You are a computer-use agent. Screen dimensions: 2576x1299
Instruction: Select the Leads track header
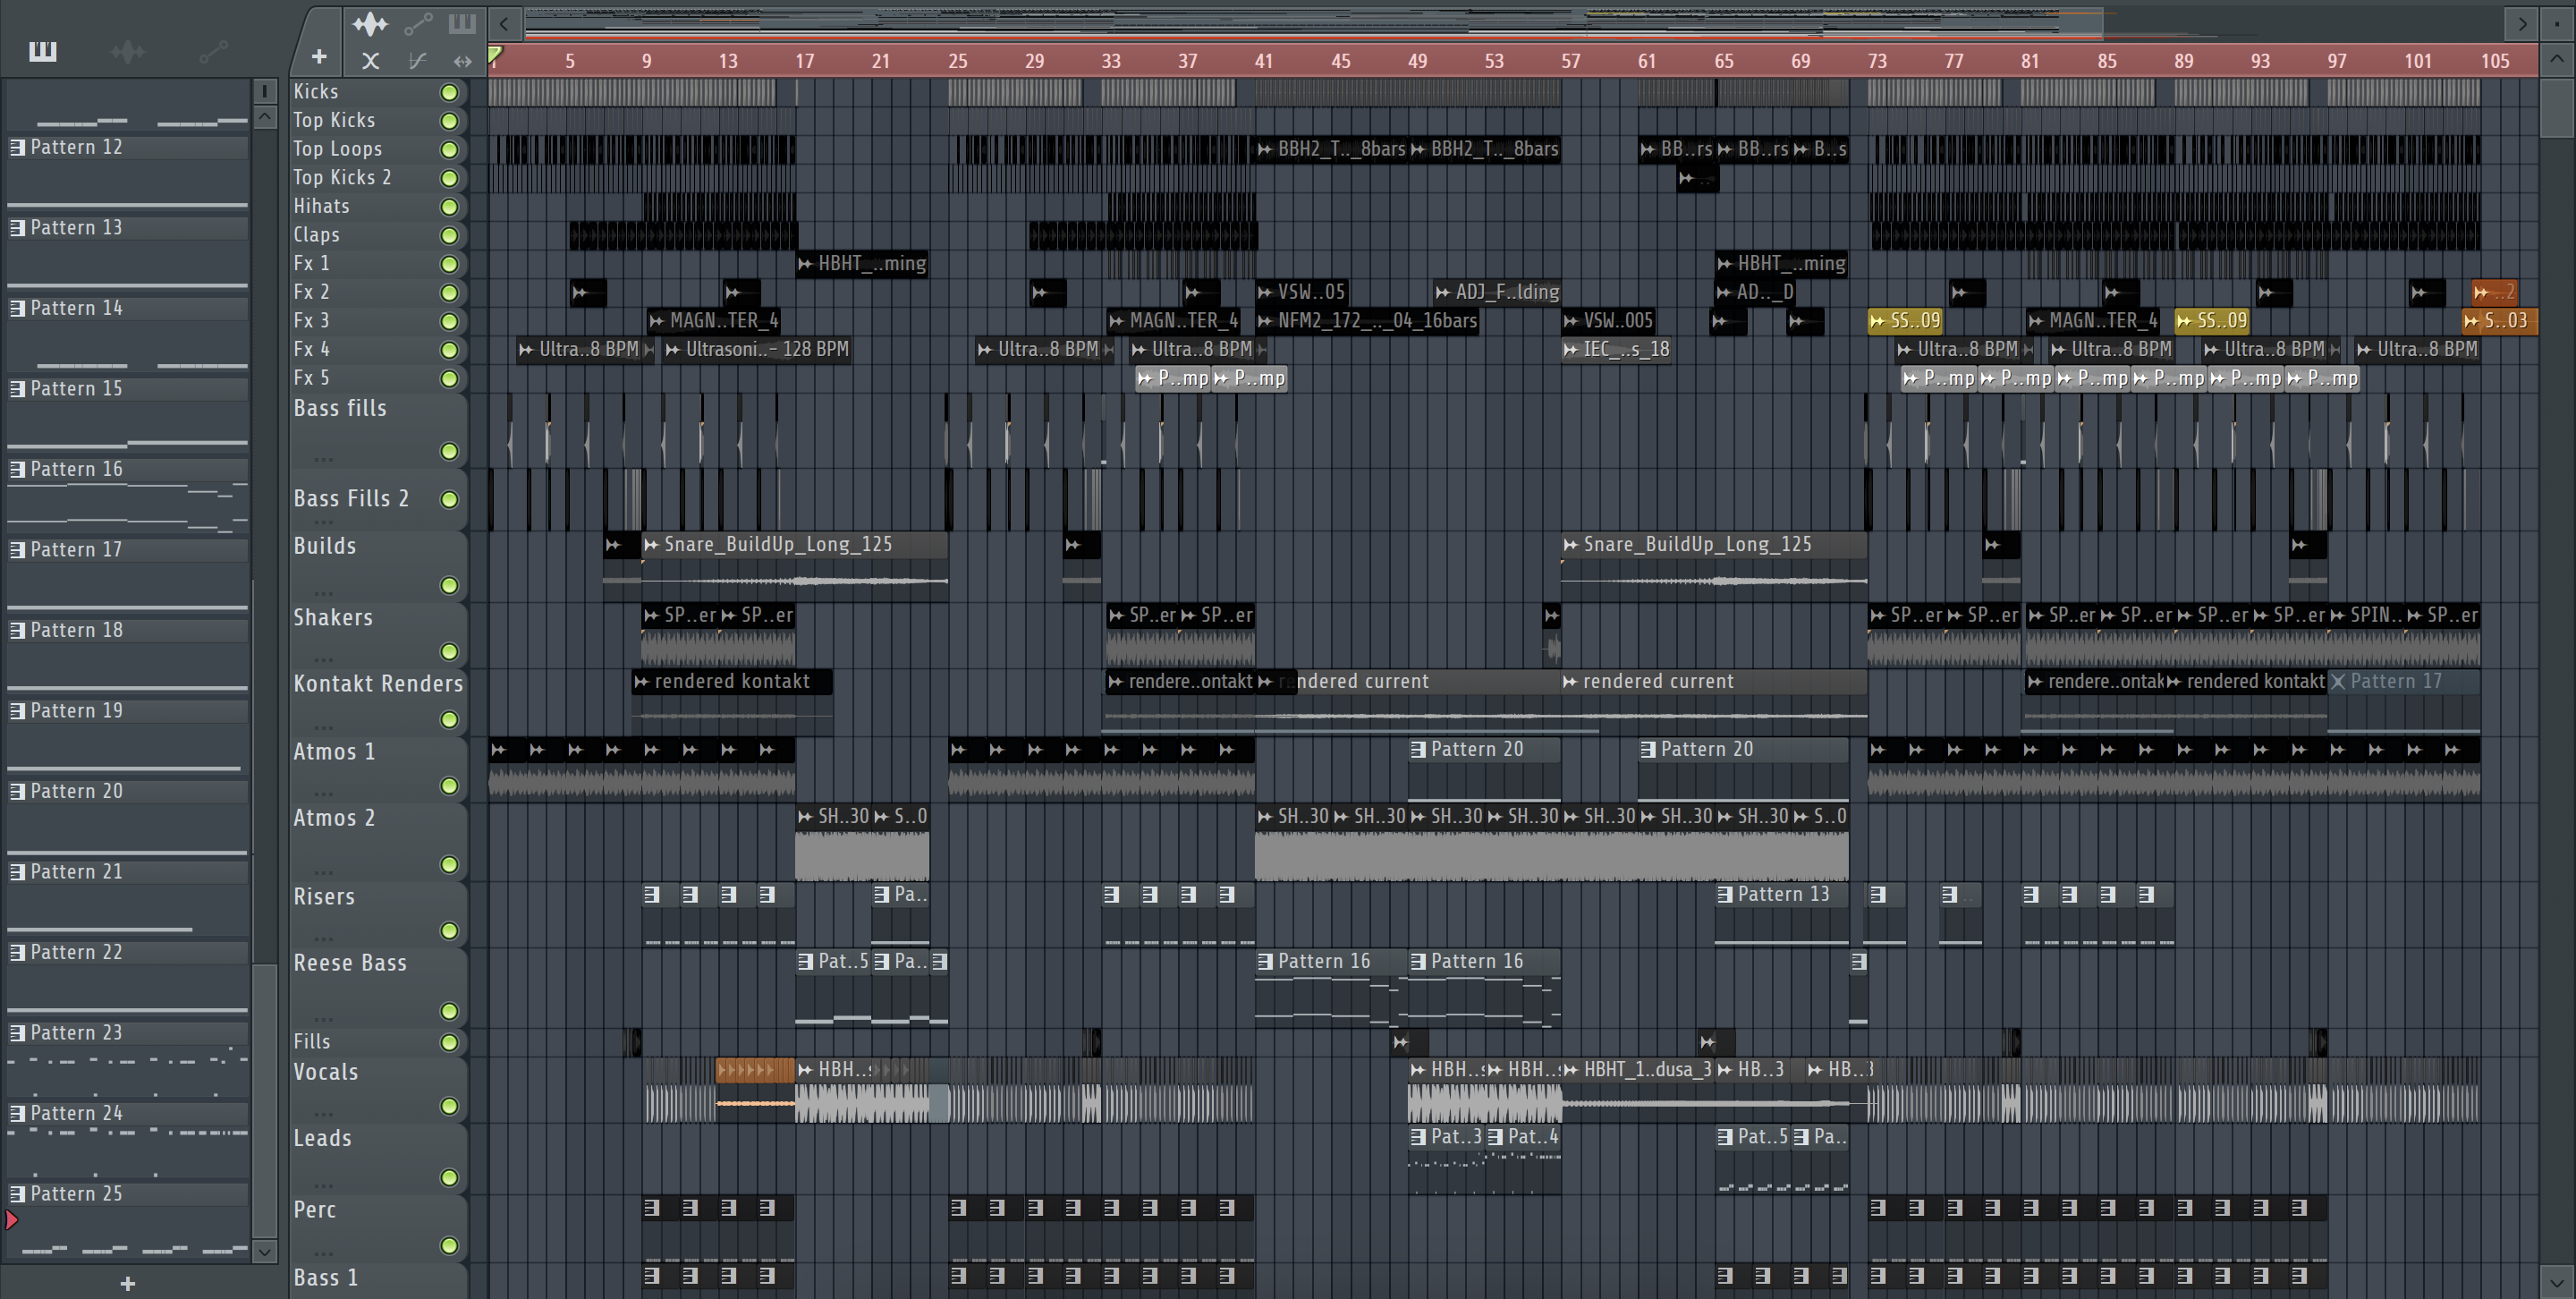pyautogui.click(x=378, y=1158)
